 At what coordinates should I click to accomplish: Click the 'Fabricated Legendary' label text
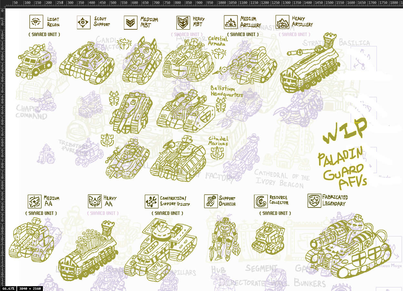[335, 200]
